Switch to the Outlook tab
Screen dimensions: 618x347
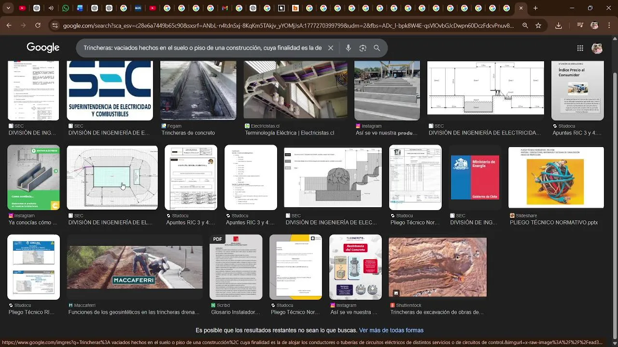click(x=80, y=8)
